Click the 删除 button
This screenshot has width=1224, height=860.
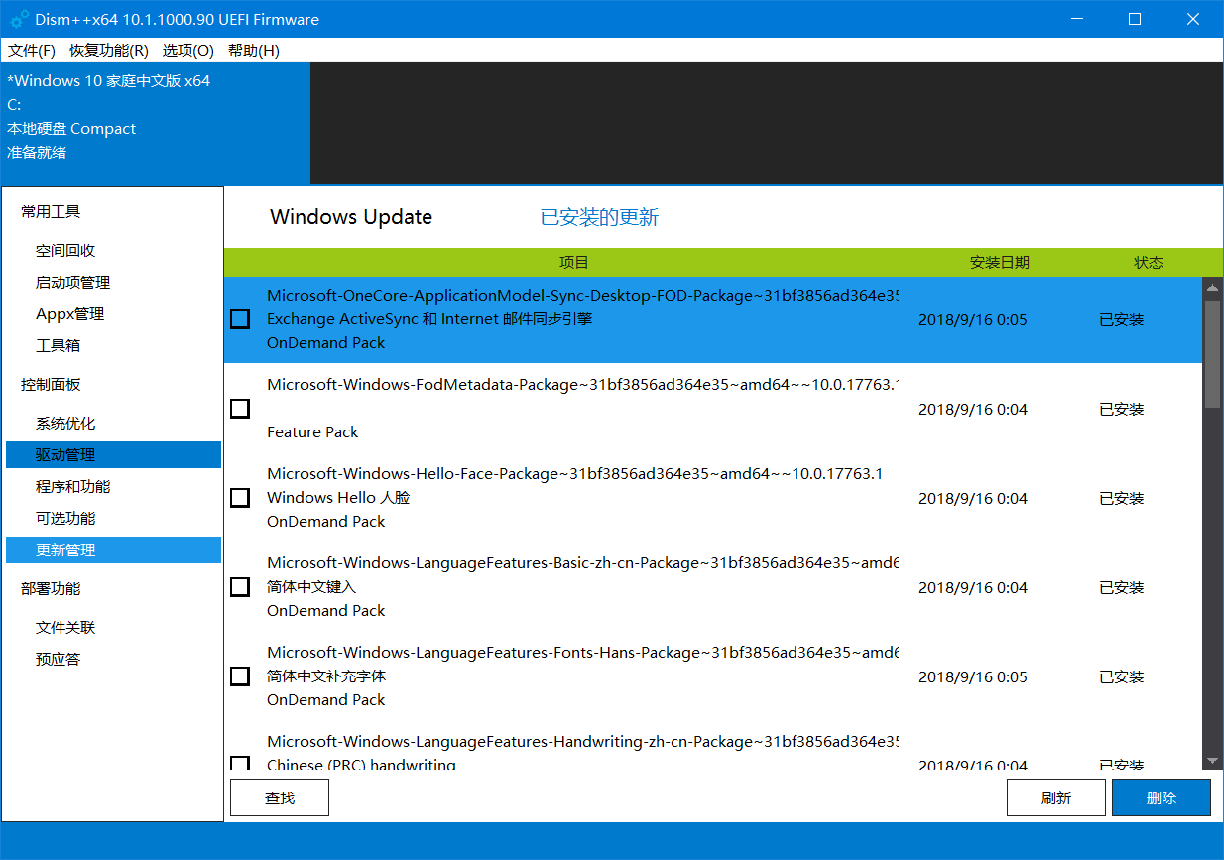[1162, 798]
